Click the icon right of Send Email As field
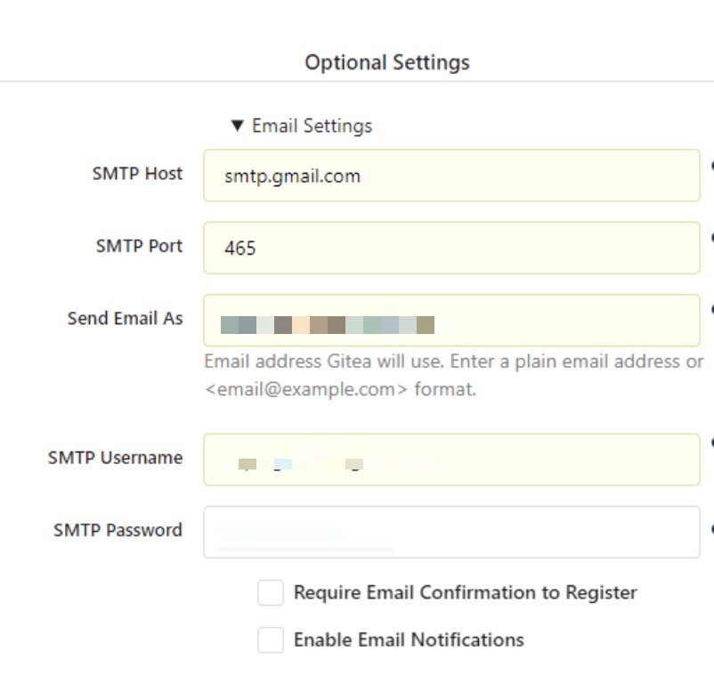The image size is (714, 684). (x=710, y=310)
